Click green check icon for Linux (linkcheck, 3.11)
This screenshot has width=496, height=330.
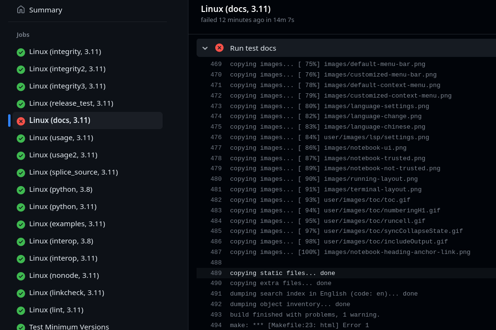click(21, 293)
